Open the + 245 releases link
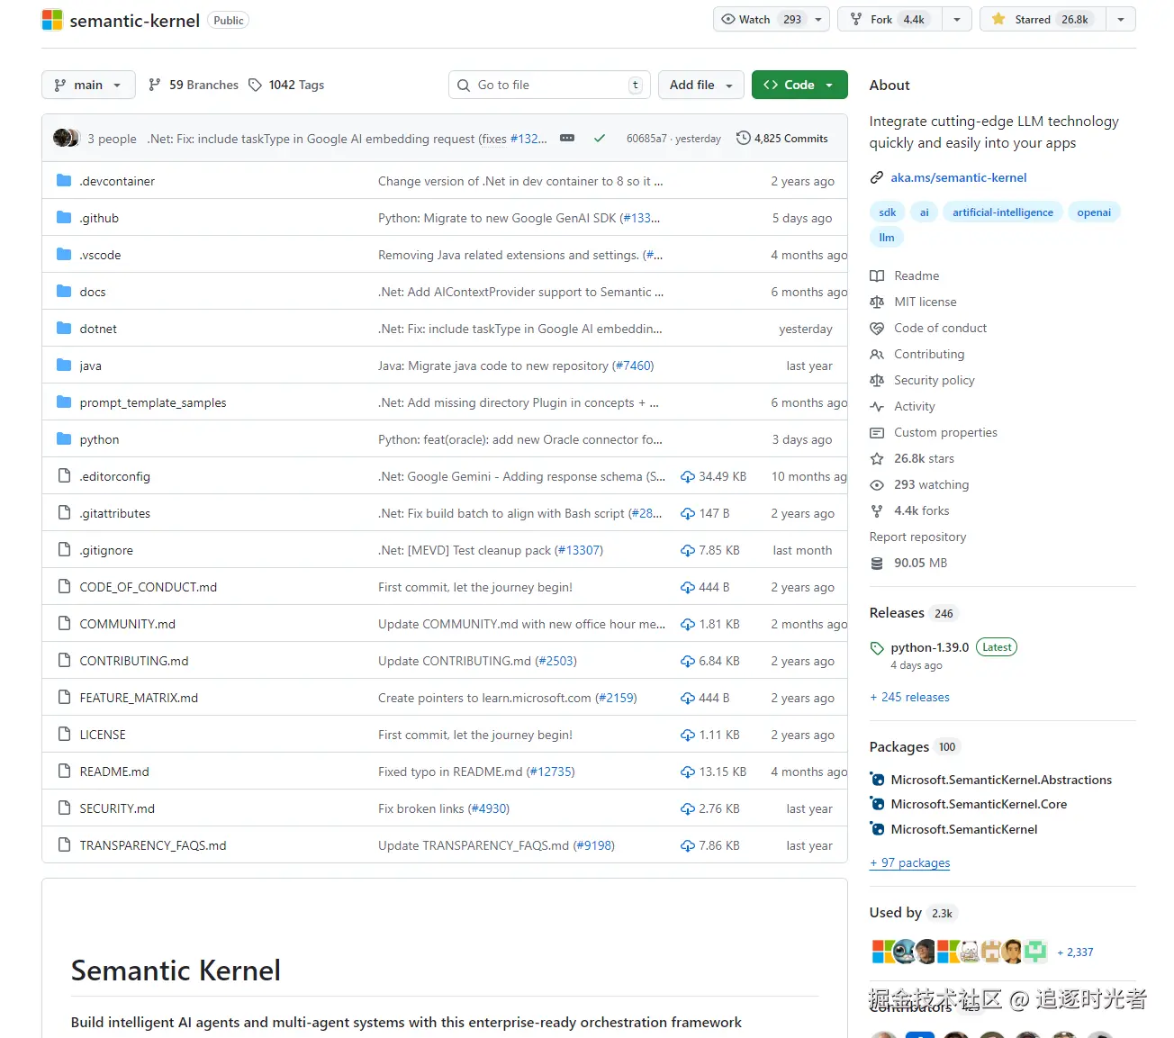This screenshot has height=1038, width=1174. point(909,697)
